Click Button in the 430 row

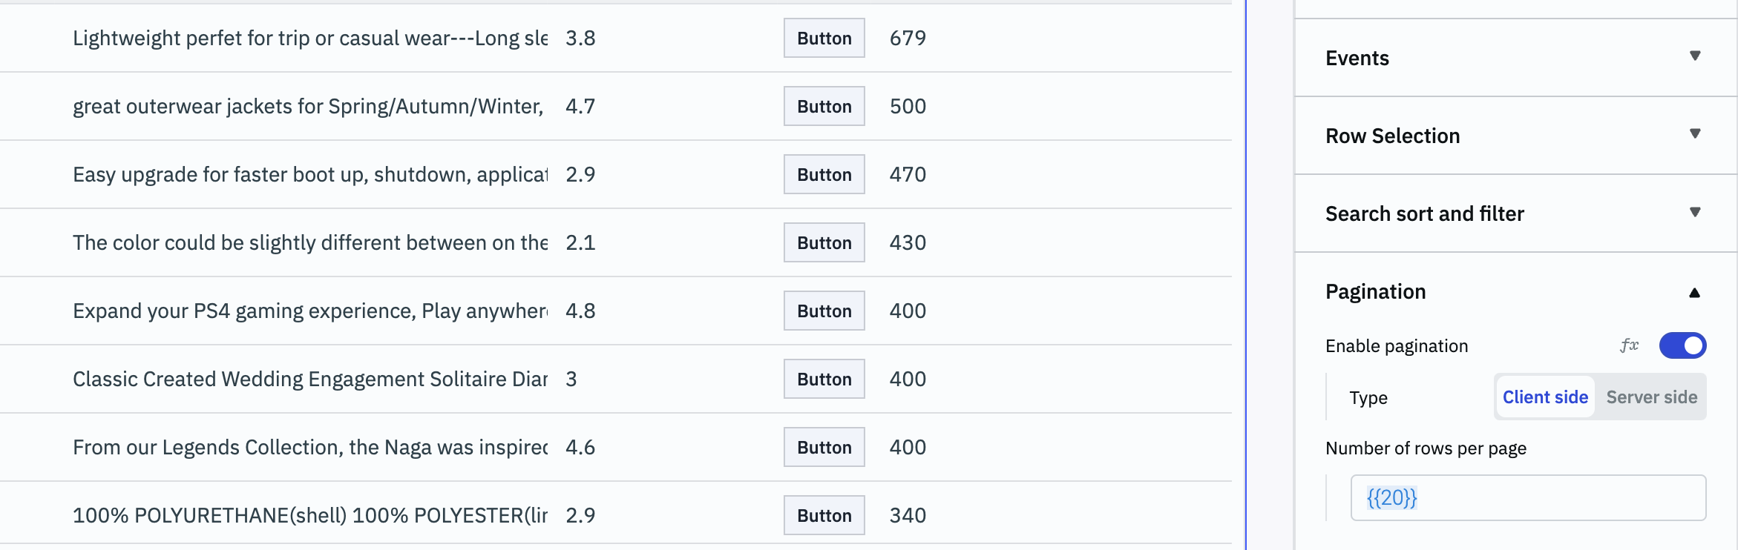click(824, 243)
